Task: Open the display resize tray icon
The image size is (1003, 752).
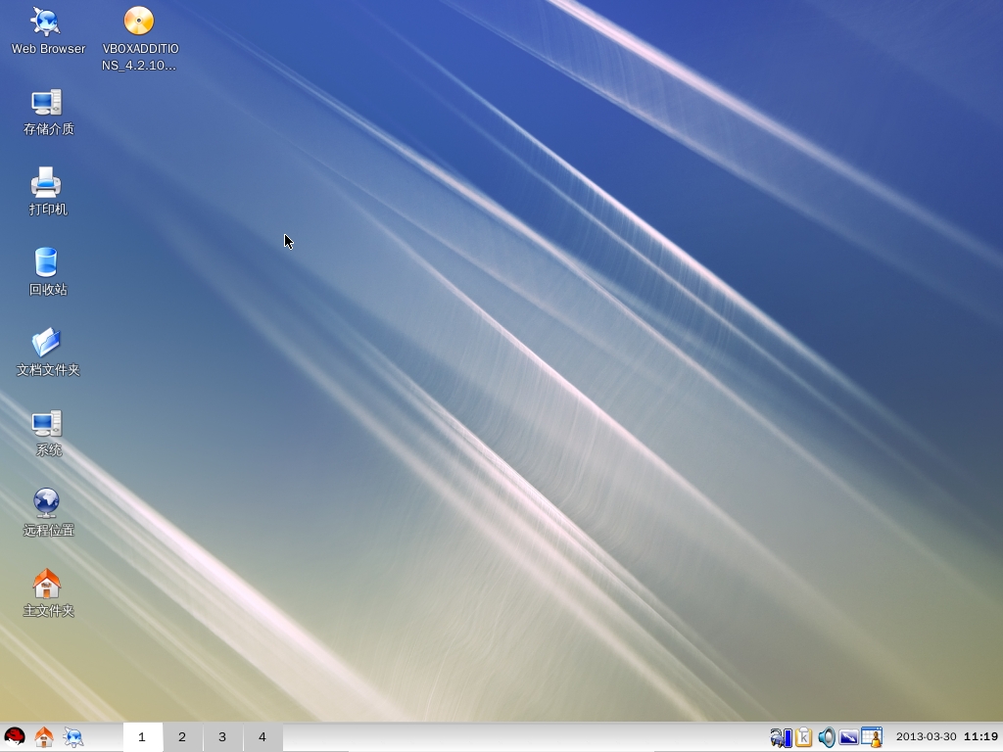Action: [849, 737]
